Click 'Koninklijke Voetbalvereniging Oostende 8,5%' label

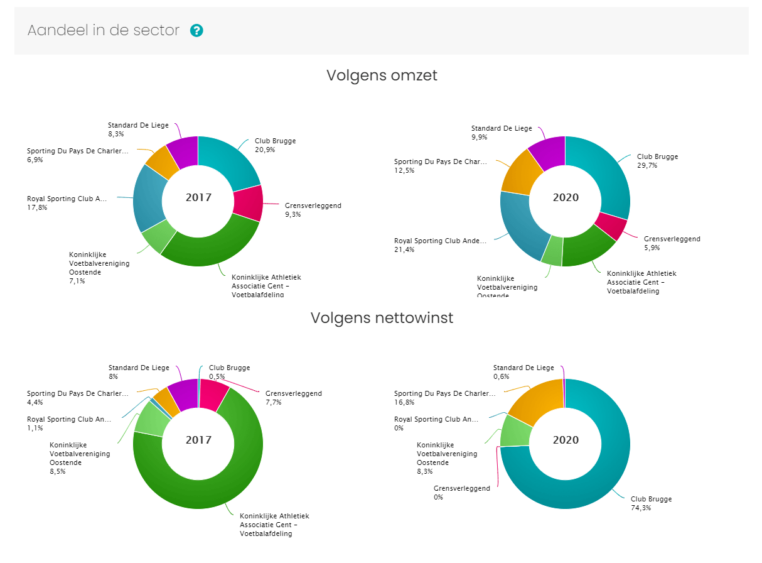pyautogui.click(x=80, y=458)
